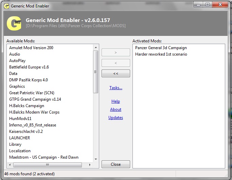Open the Help link
232x180 pixels.
click(x=115, y=101)
